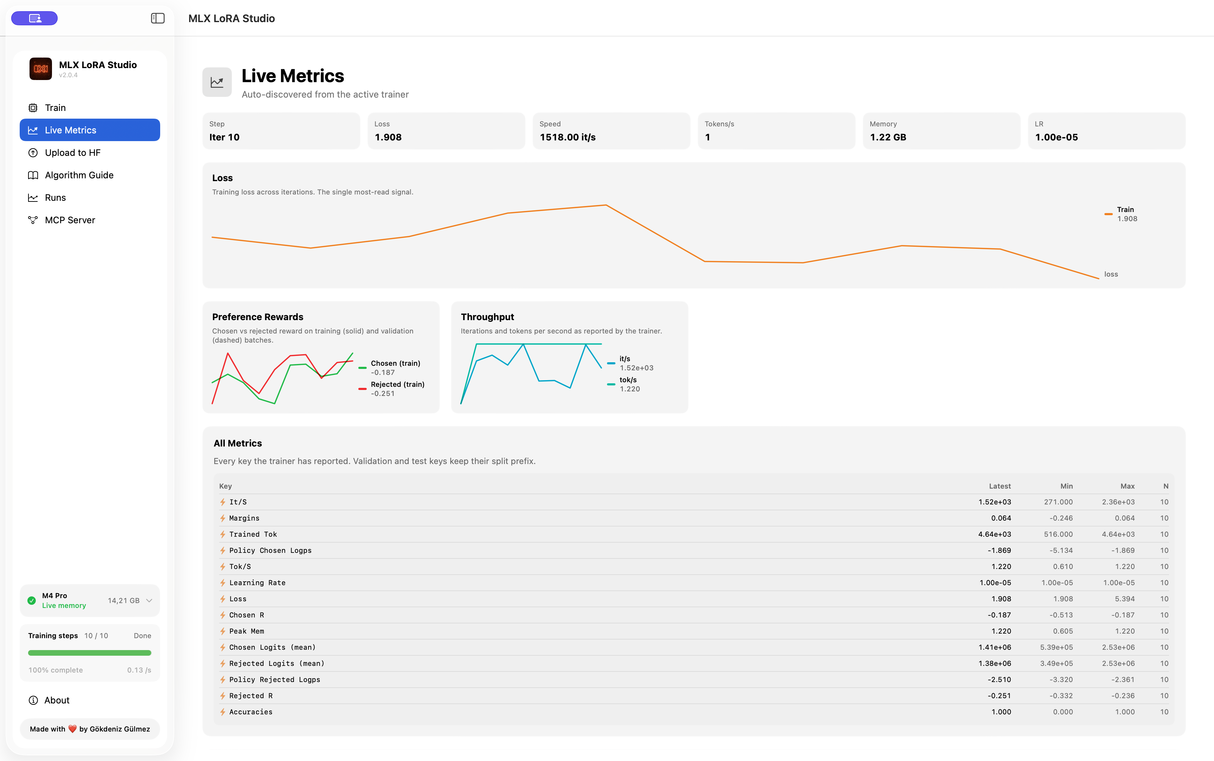The height and width of the screenshot is (761, 1214).
Task: Click the Memory 1.22 GB card
Action: 942,131
